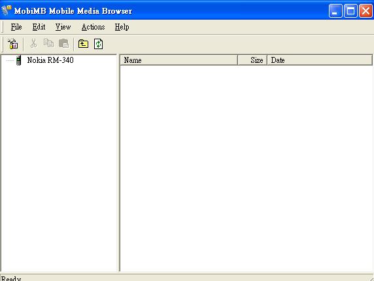
Task: Click the empty file list area
Action: [x=246, y=168]
